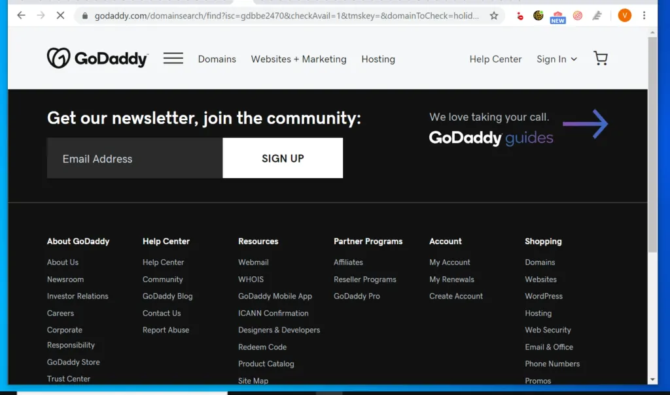The height and width of the screenshot is (395, 670).
Task: Open Reseller Programs link
Action: (x=365, y=279)
